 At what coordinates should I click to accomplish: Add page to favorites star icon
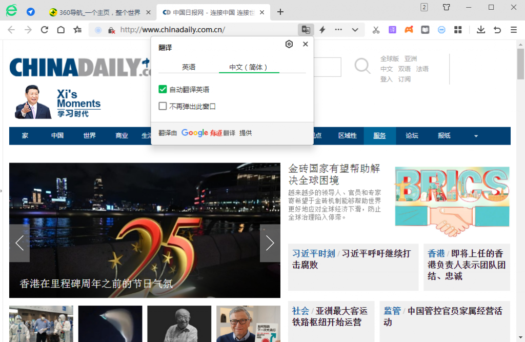click(x=77, y=30)
